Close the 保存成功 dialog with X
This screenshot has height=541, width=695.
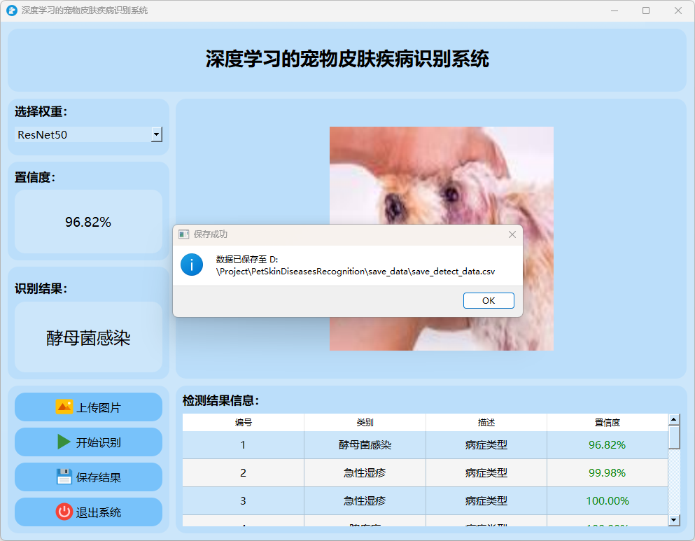pos(512,234)
